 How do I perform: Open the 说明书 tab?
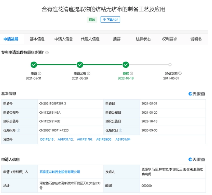point(196,39)
